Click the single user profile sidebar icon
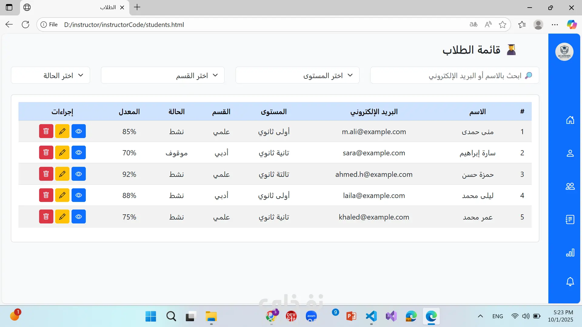This screenshot has height=327, width=582. 570,153
